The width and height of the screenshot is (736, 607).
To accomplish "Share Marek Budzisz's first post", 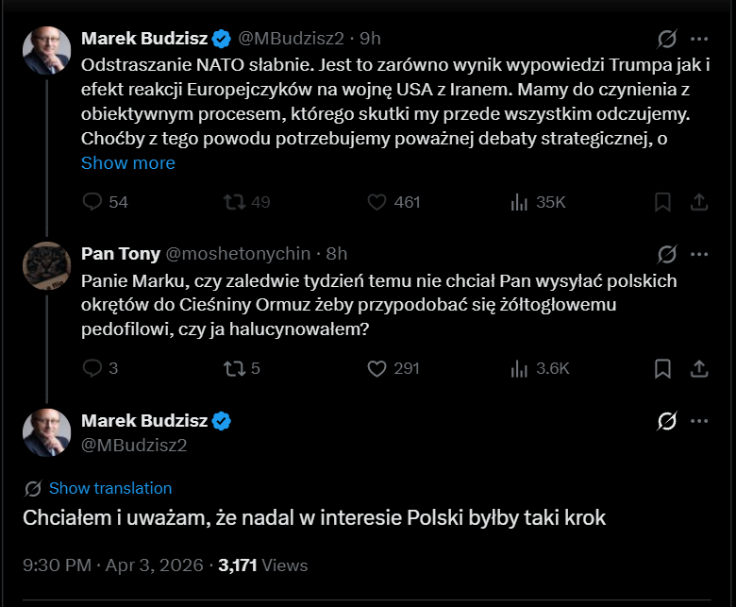I will (699, 202).
